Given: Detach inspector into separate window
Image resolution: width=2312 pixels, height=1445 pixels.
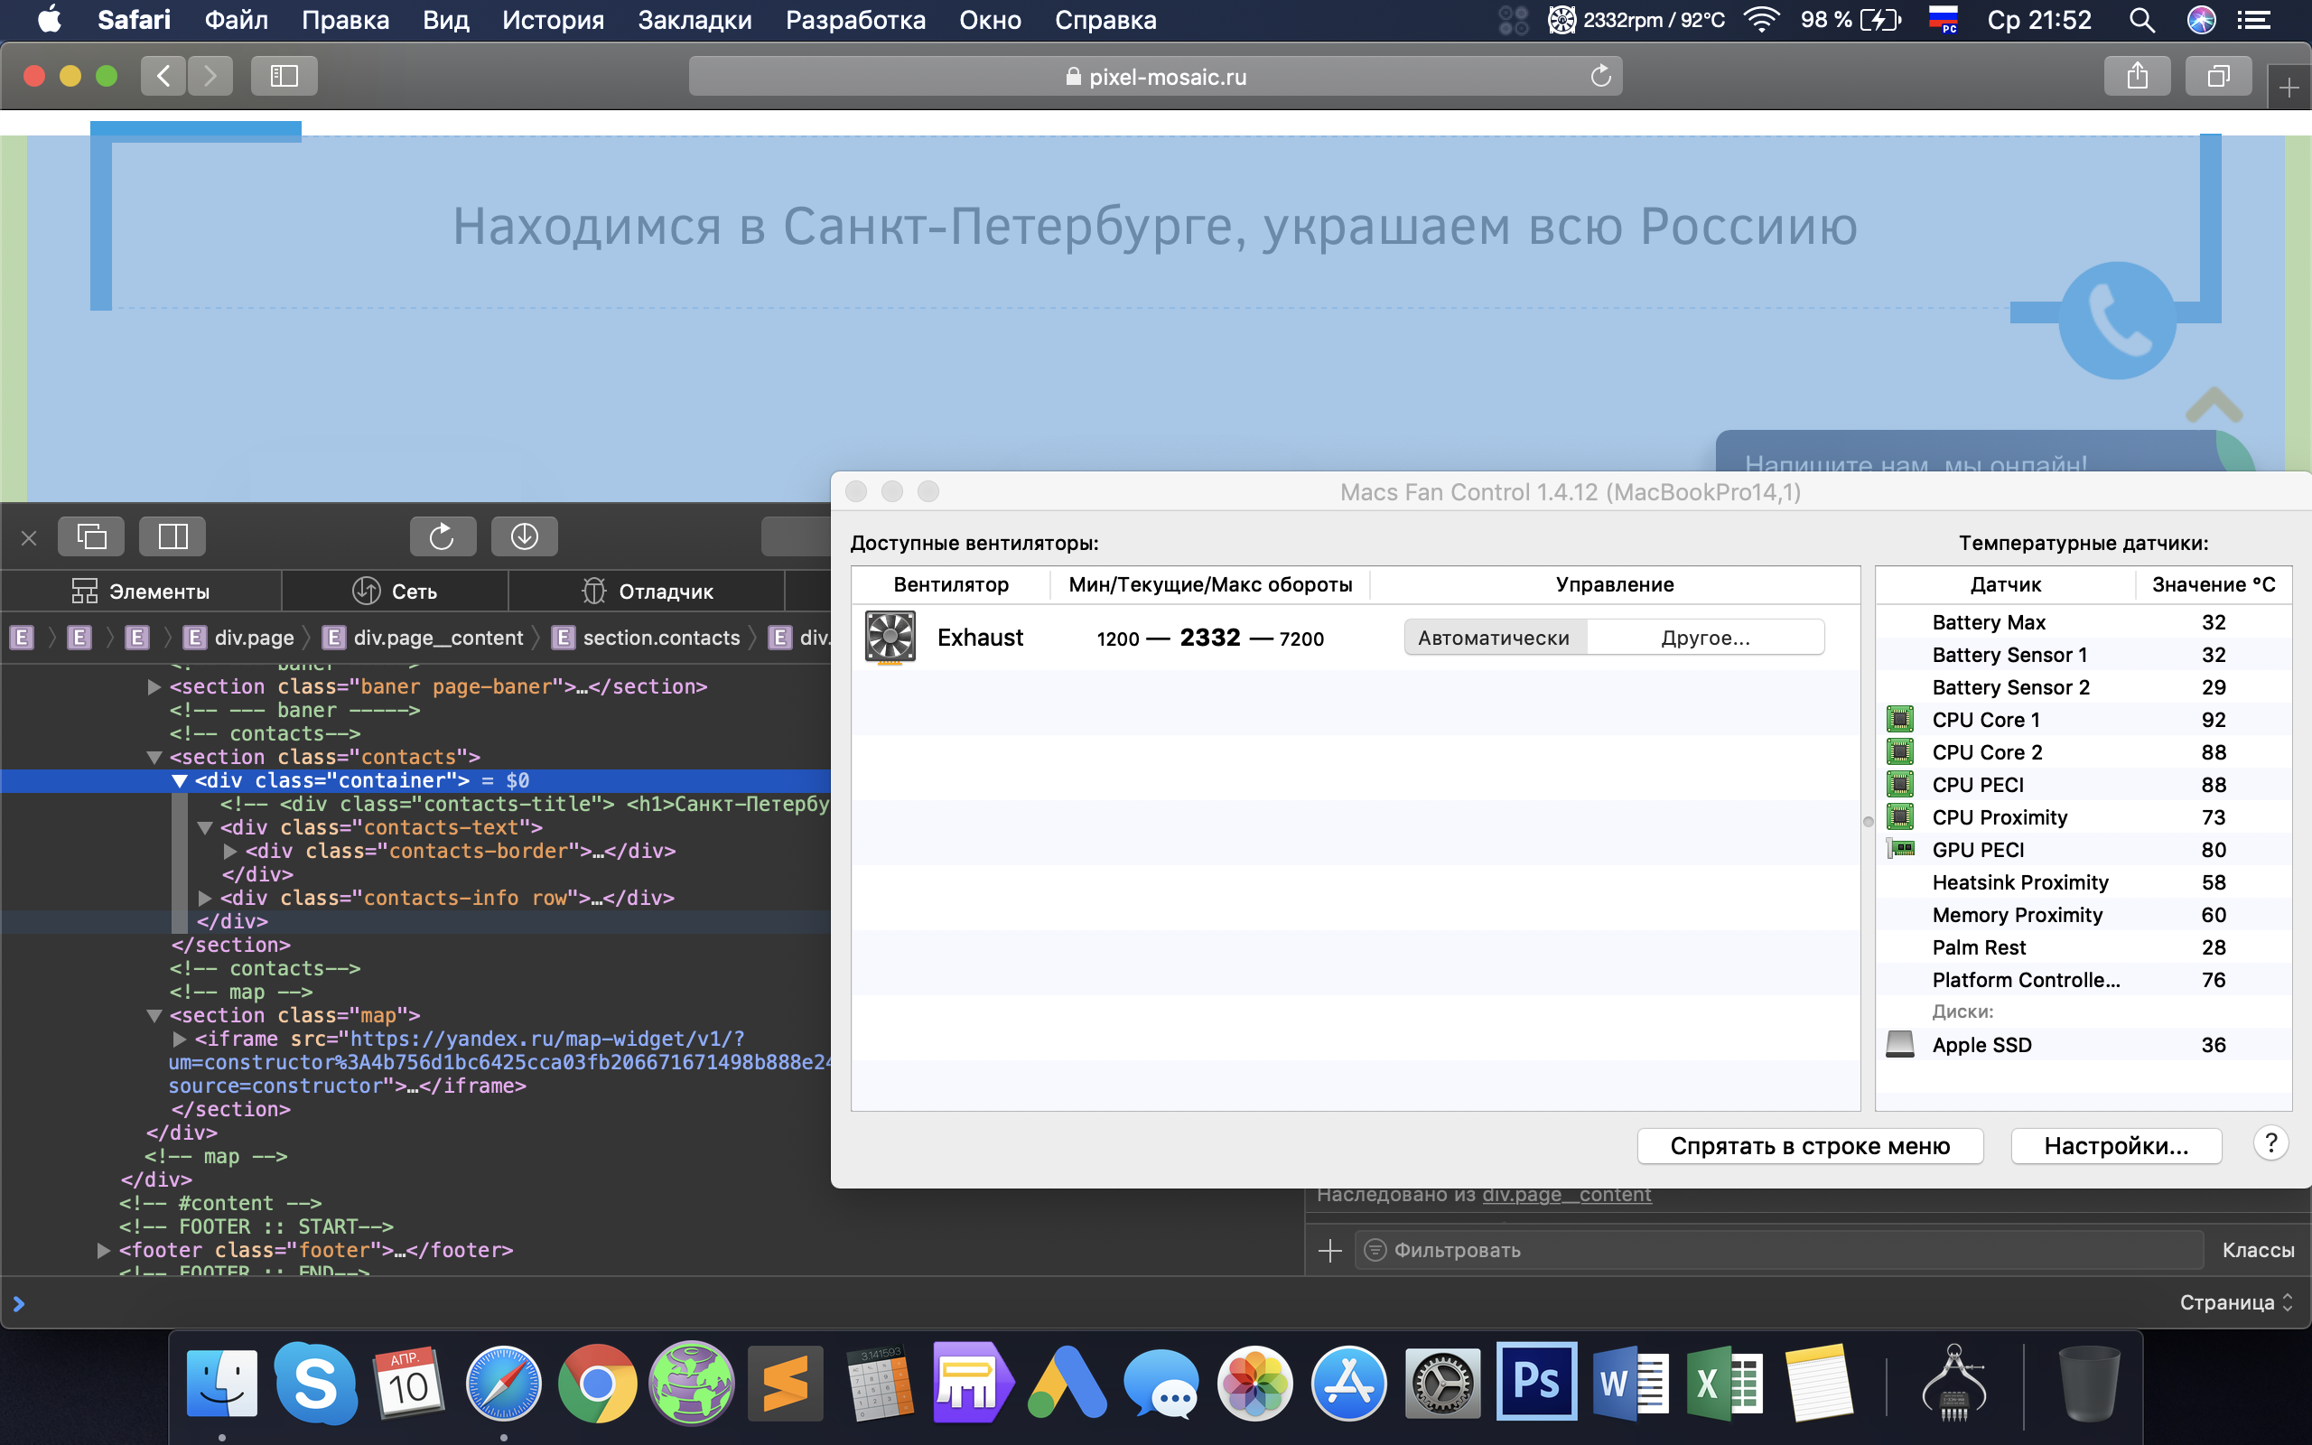Looking at the screenshot, I should pos(90,536).
